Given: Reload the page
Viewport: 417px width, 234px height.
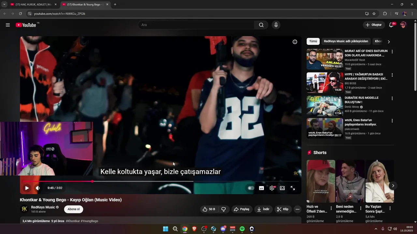Looking at the screenshot, I should tap(20, 14).
